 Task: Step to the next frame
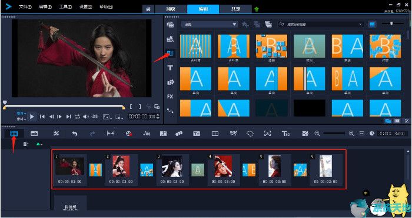(x=59, y=117)
